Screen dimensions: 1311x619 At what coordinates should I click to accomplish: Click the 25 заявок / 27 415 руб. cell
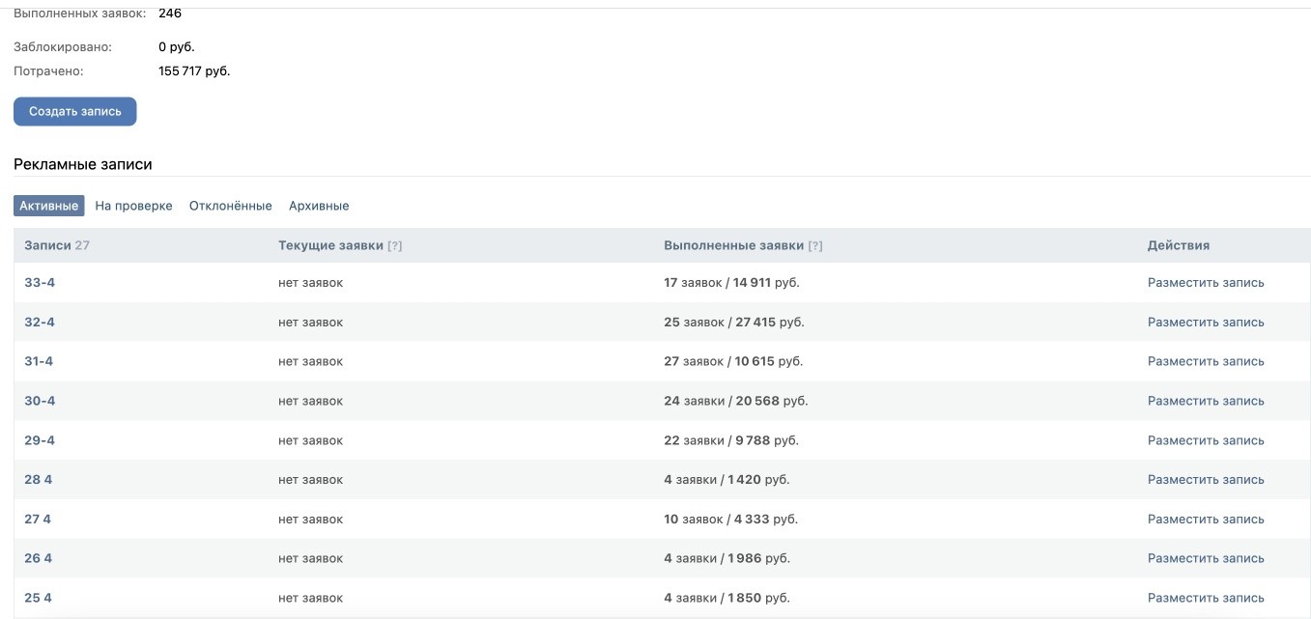coord(734,323)
